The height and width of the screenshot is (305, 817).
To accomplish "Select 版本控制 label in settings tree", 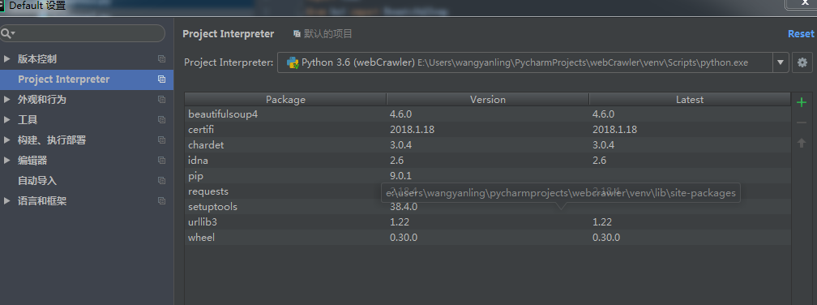I will (x=37, y=59).
